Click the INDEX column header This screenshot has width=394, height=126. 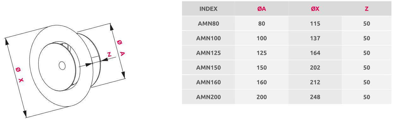coord(208,9)
